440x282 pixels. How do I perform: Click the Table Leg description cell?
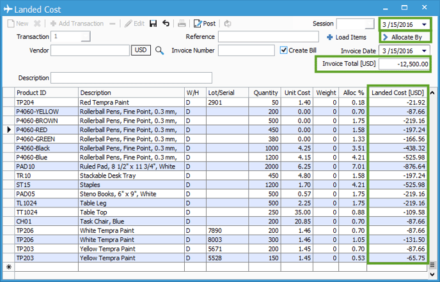[x=131, y=203]
